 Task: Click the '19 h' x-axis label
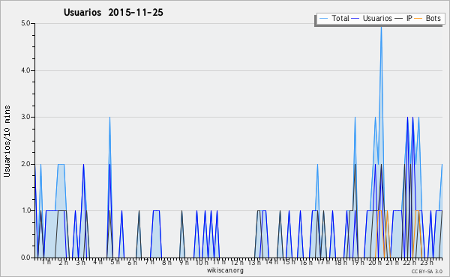358,262
